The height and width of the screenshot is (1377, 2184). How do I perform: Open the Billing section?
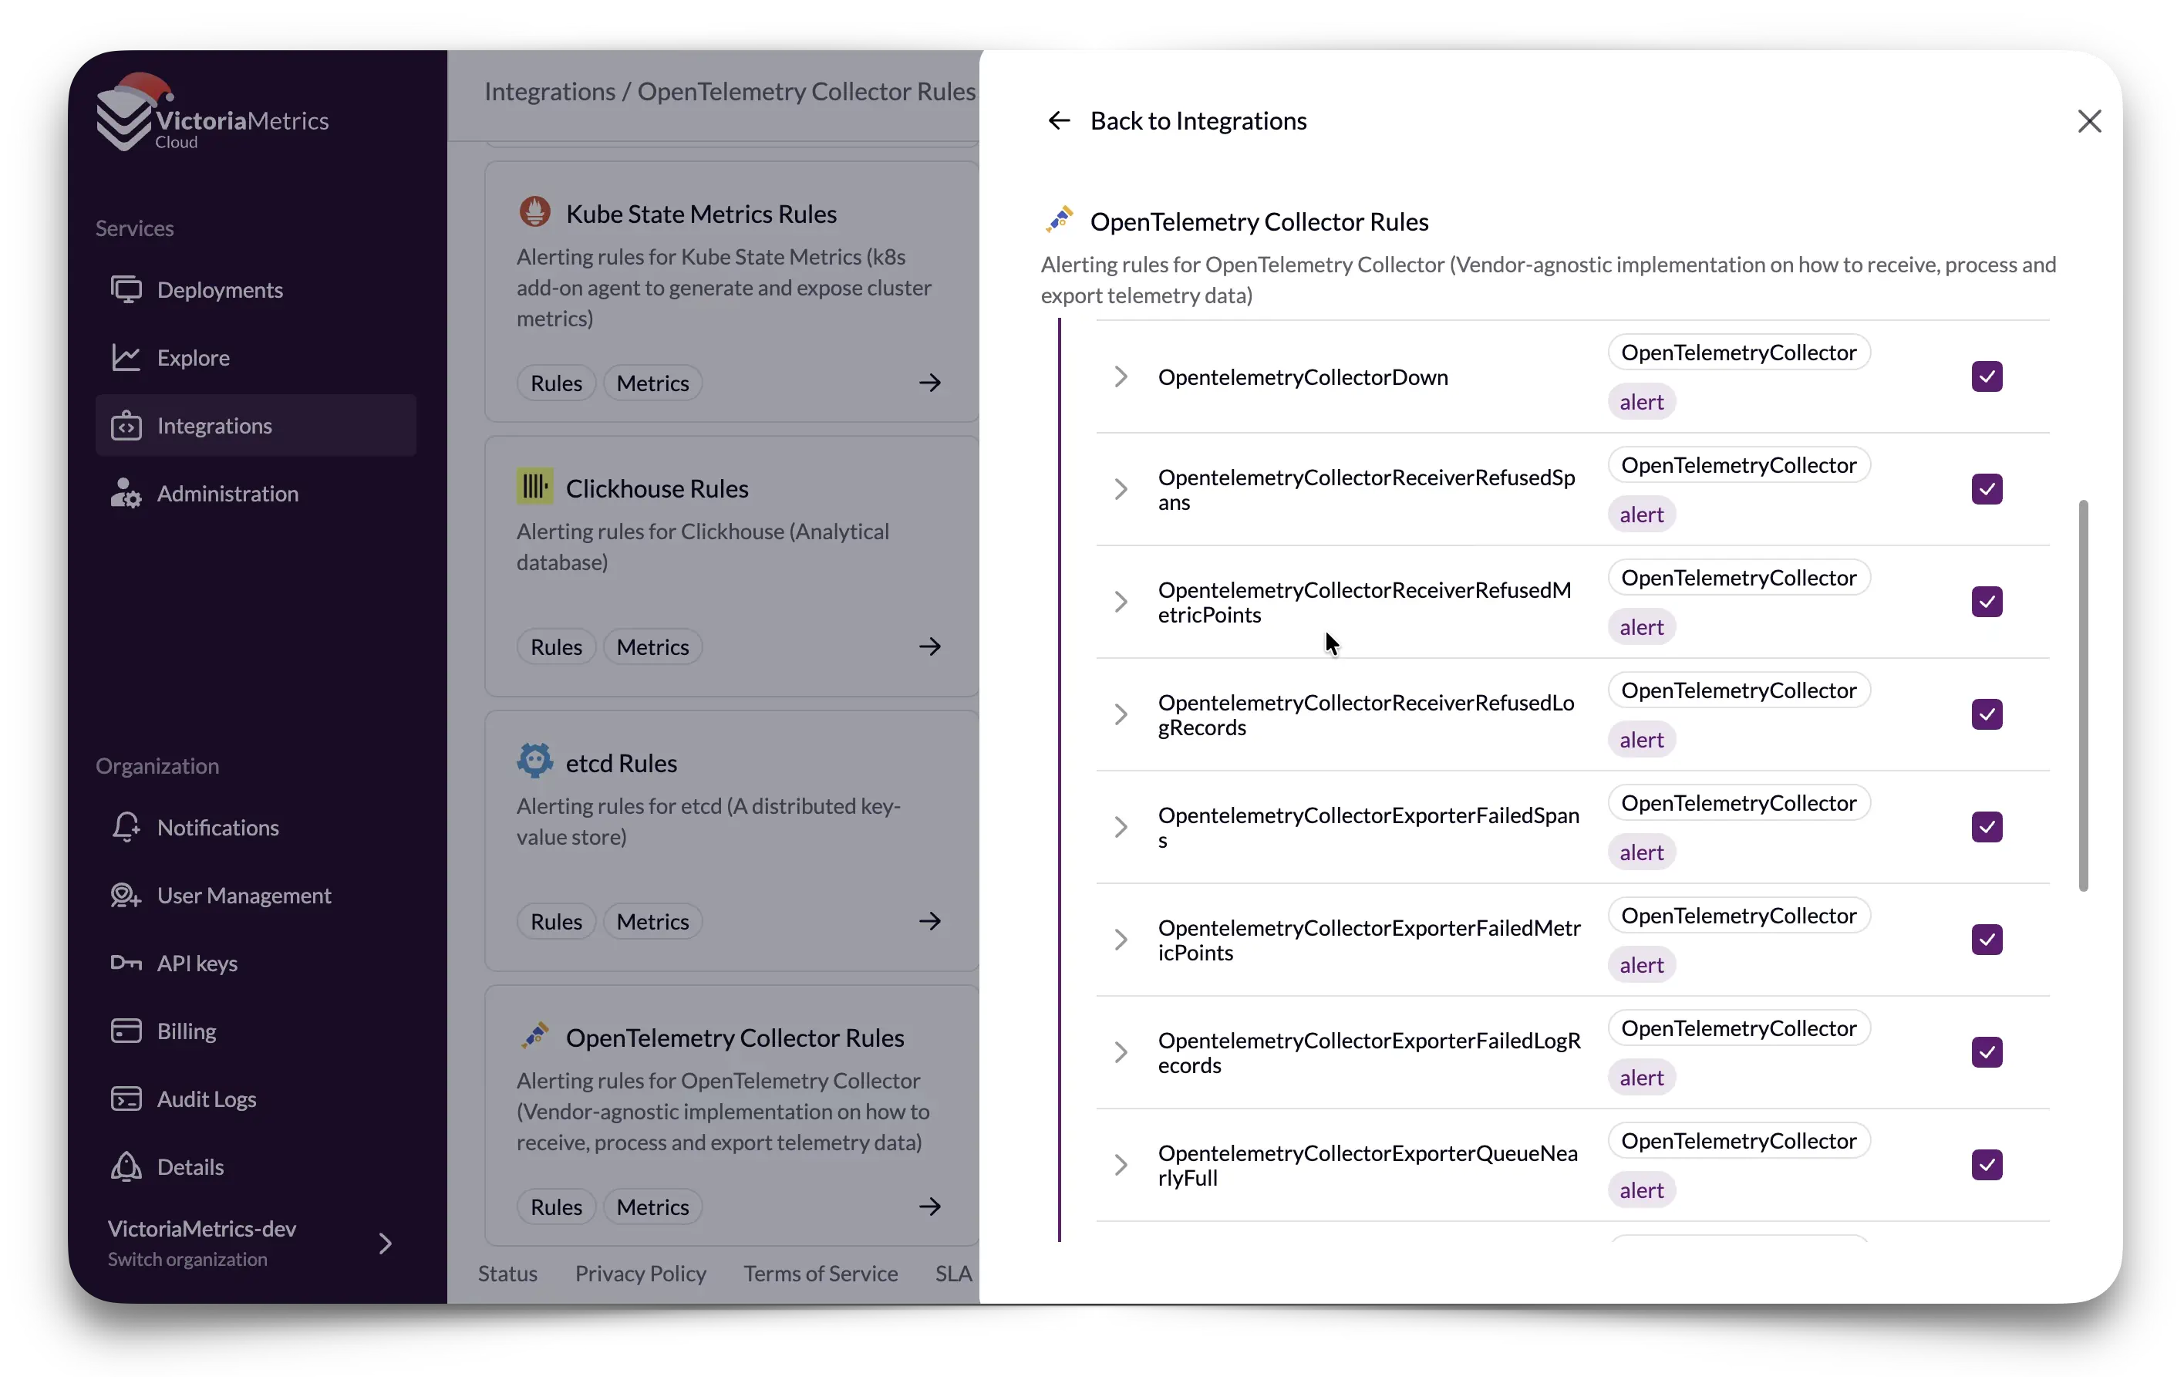tap(186, 1031)
